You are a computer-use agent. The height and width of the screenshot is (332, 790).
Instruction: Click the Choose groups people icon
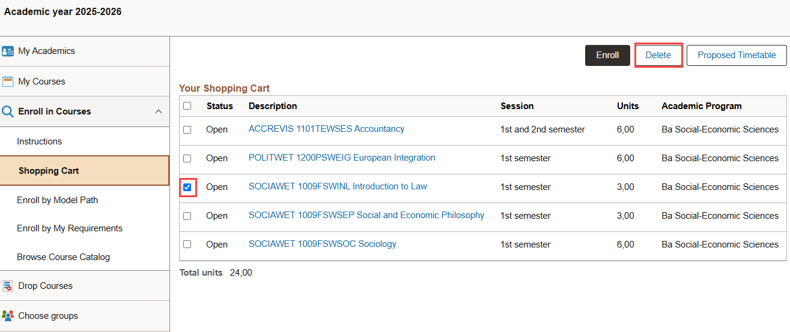click(8, 316)
